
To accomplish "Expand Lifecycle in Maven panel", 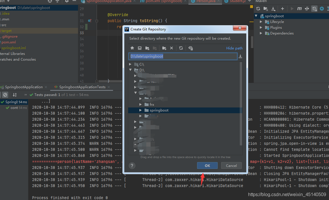I will coord(261,22).
